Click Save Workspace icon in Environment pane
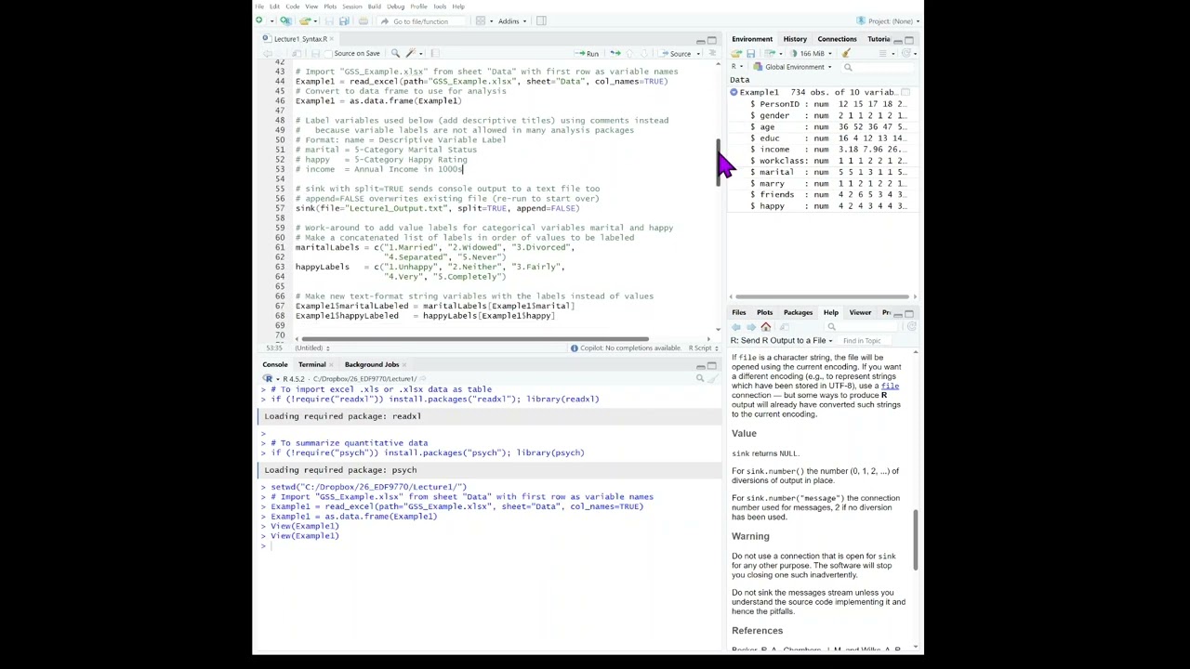The height and width of the screenshot is (669, 1190). pyautogui.click(x=750, y=53)
